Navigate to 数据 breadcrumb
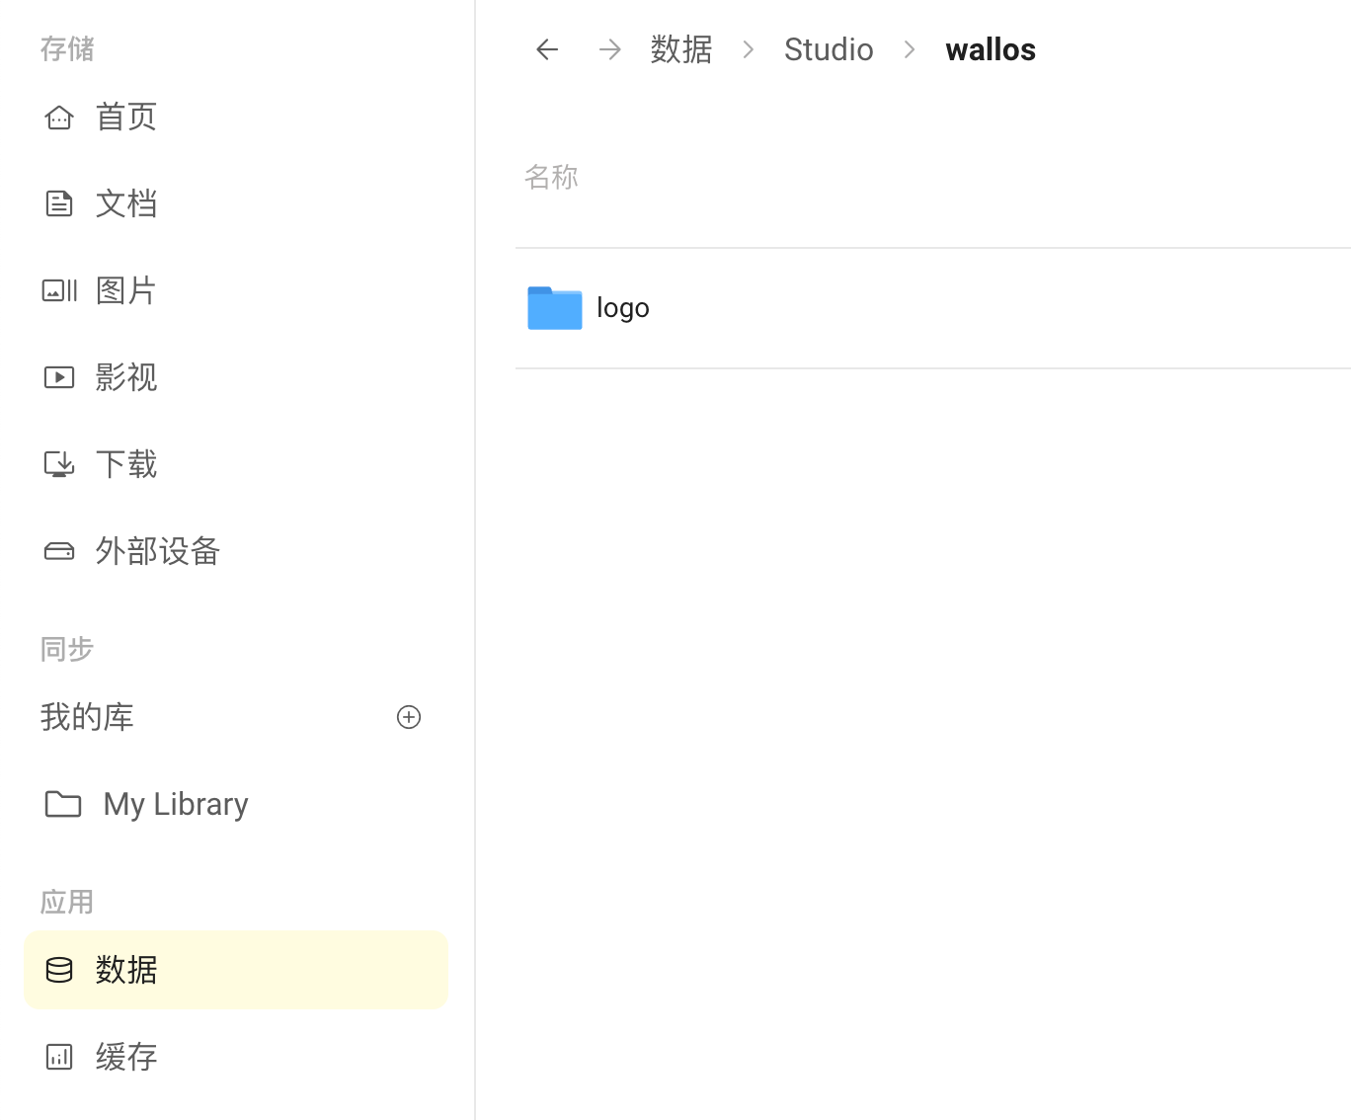Viewport: 1351px width, 1120px height. click(681, 49)
